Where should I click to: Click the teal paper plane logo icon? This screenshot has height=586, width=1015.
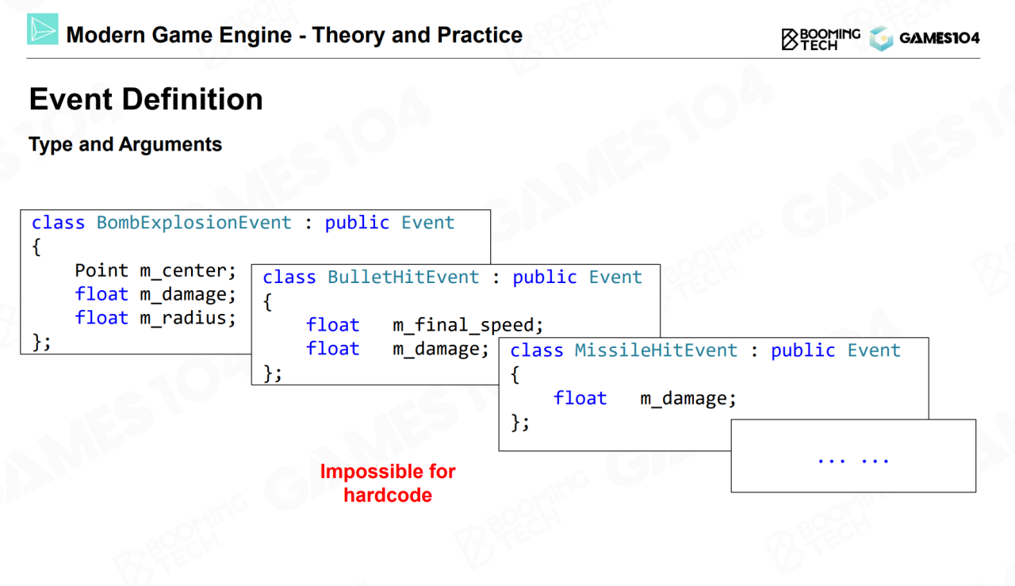click(x=43, y=29)
